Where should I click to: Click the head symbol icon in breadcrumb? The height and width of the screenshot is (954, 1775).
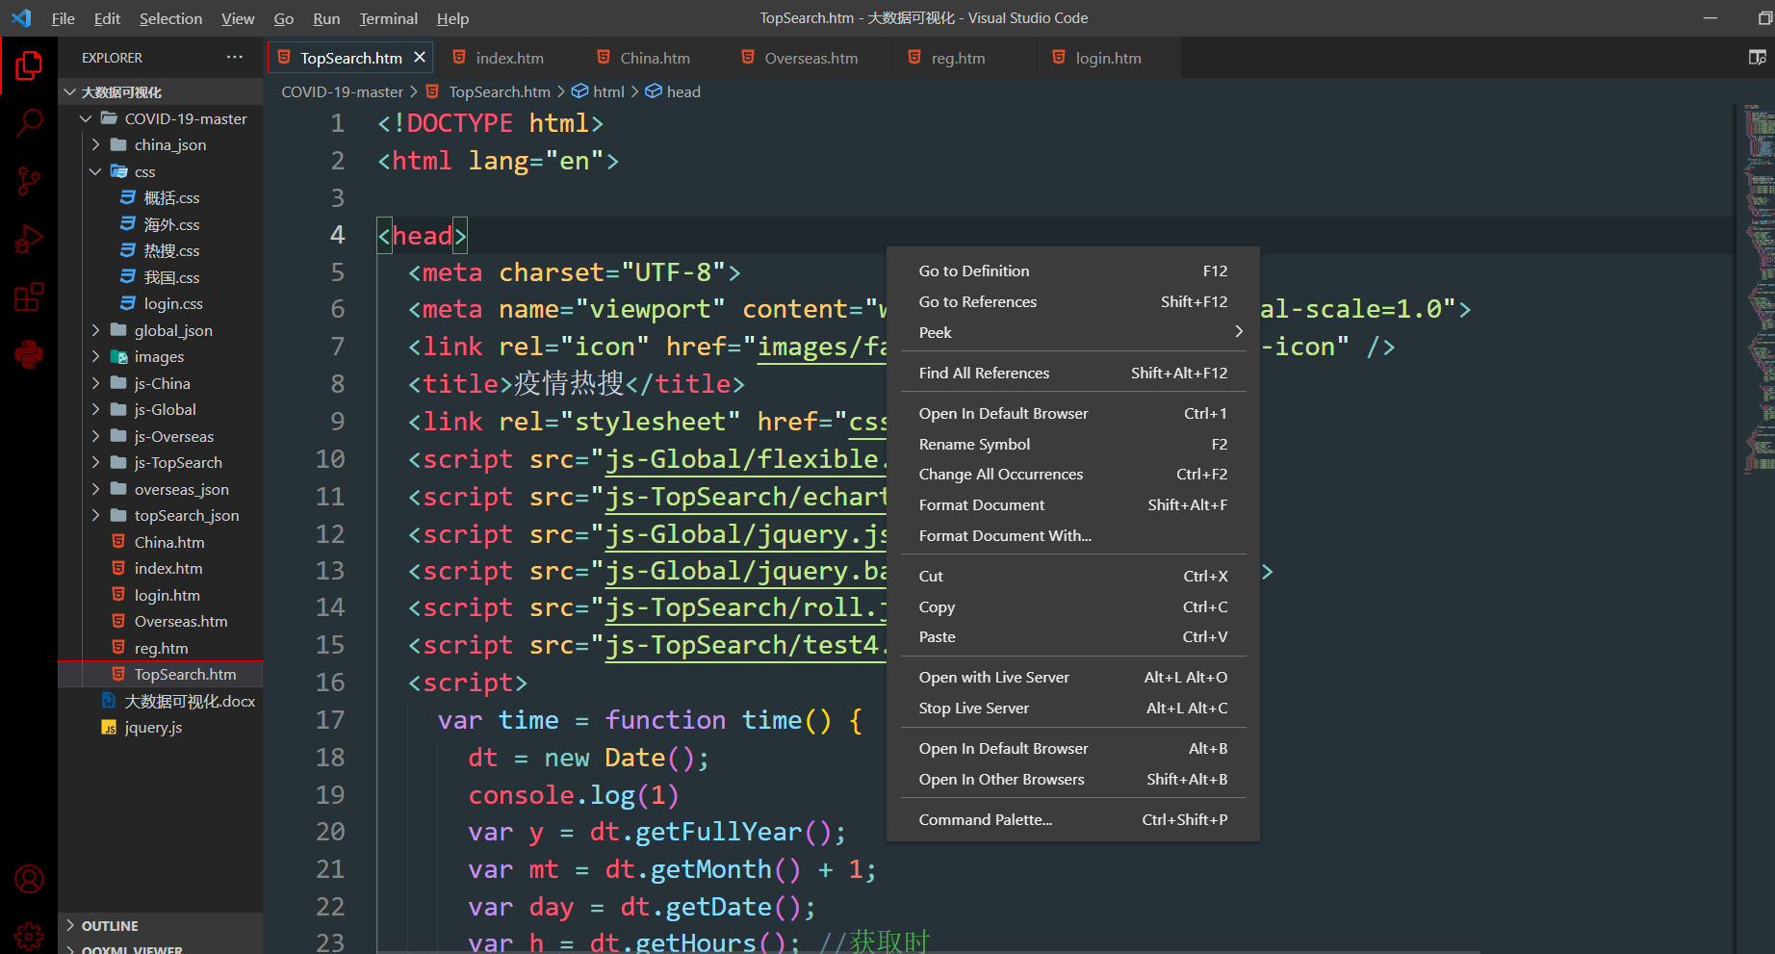click(x=653, y=91)
